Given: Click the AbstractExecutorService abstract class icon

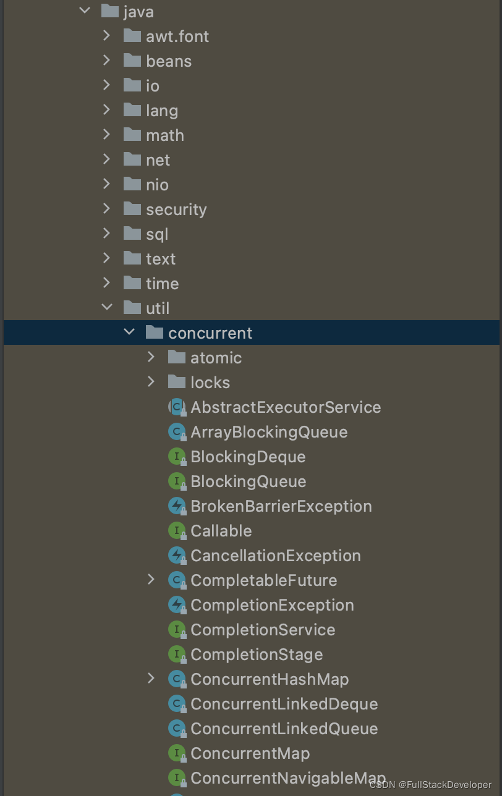Looking at the screenshot, I should [177, 407].
